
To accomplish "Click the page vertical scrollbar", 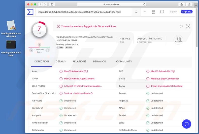I will click(x=197, y=28).
